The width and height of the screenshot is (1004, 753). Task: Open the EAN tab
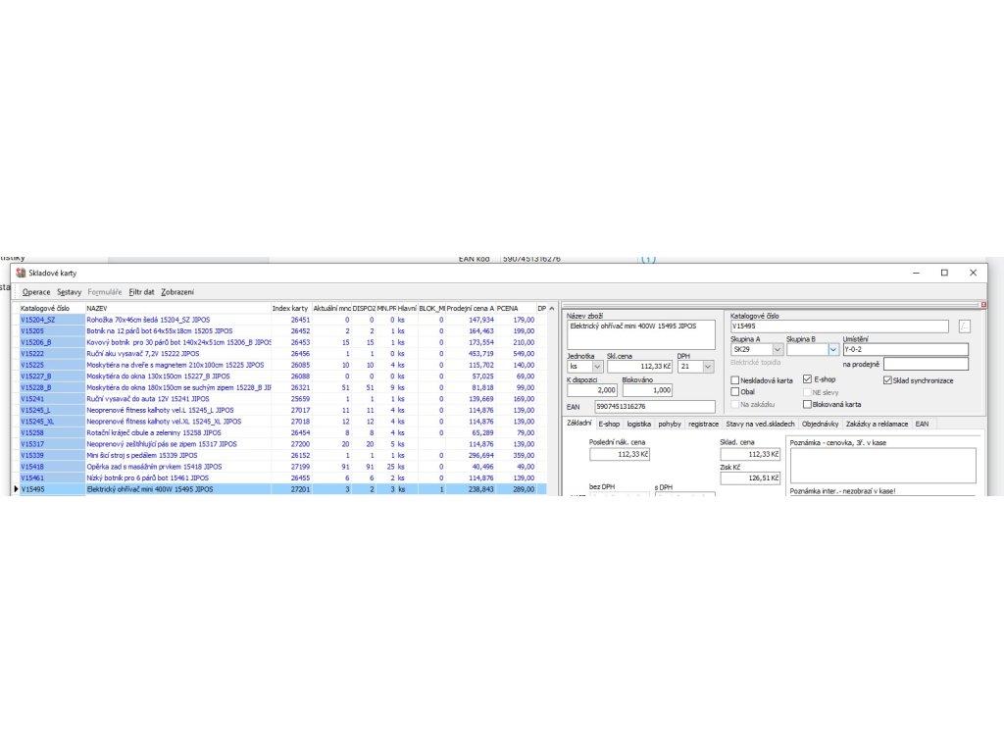[x=922, y=424]
